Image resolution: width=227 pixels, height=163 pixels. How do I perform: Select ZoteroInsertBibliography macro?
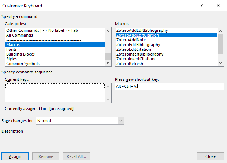coord(167,54)
